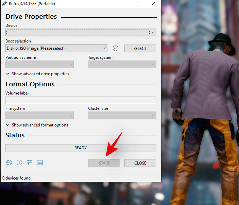Screen dimensions: 239x205
Task: Open the settings sliders icon
Action: (x=30, y=163)
